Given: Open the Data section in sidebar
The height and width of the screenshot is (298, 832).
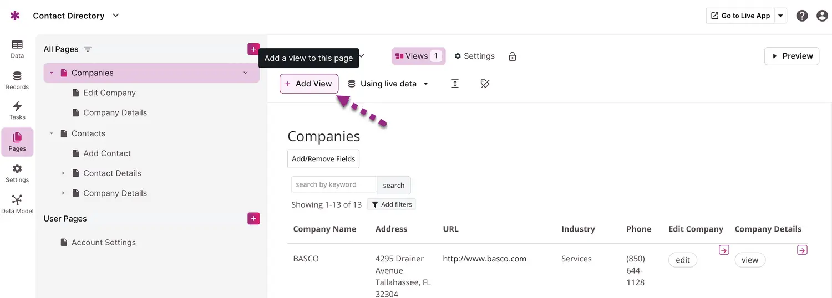Looking at the screenshot, I should coord(17,48).
